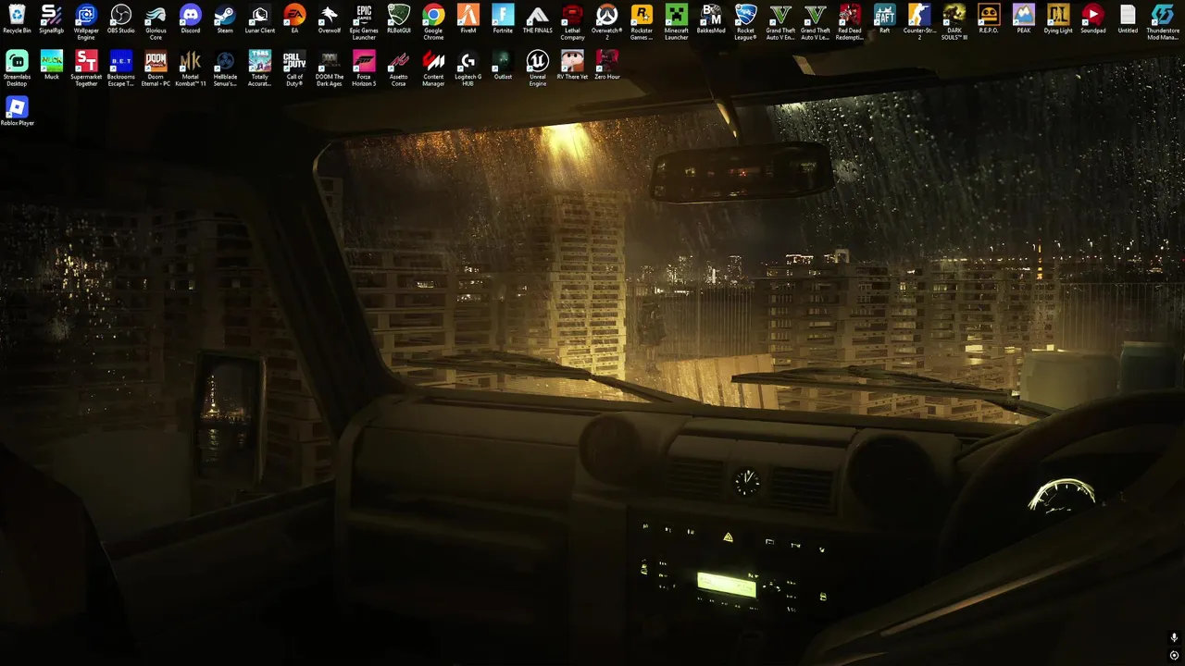This screenshot has width=1185, height=666.
Task: Click the Steam desktop icon
Action: pyautogui.click(x=225, y=19)
